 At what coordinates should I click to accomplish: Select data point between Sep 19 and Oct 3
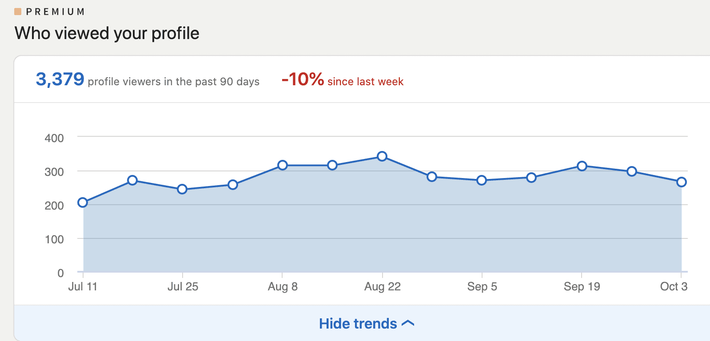pyautogui.click(x=632, y=171)
